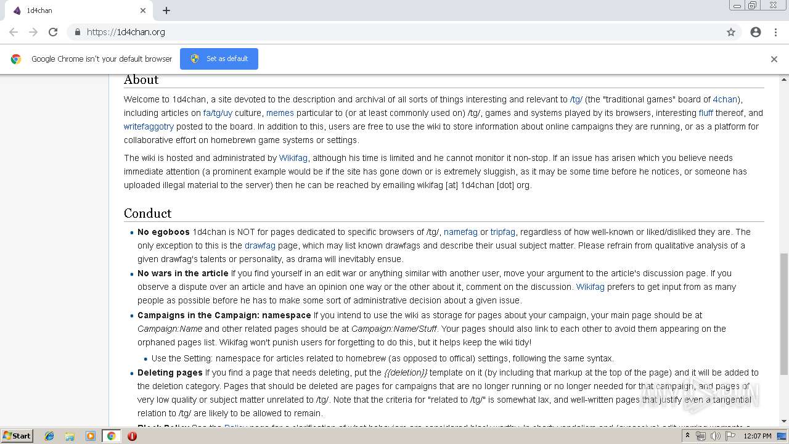
Task: Dismiss the default browser notification bar
Action: click(x=774, y=59)
